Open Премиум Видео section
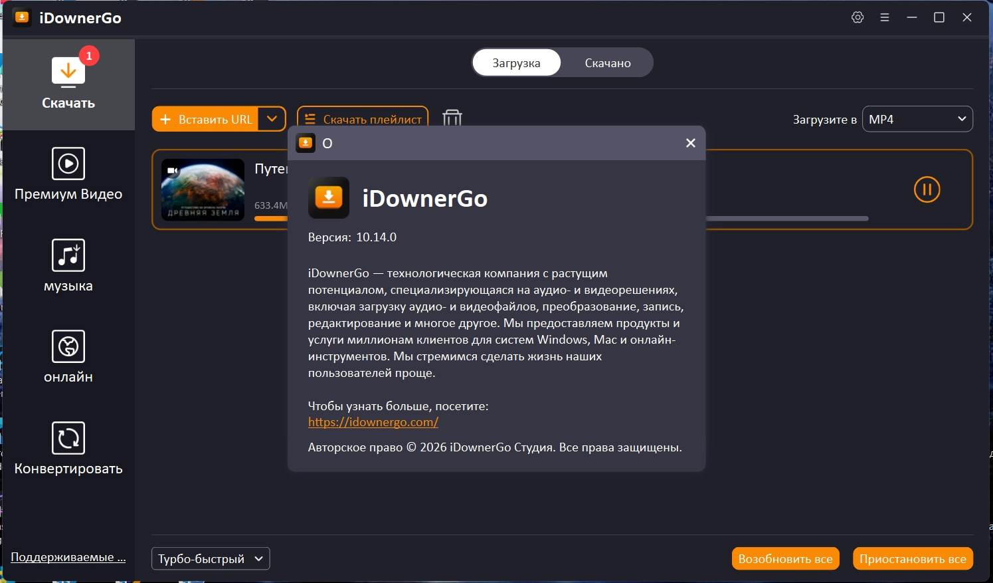The height and width of the screenshot is (583, 993). pyautogui.click(x=68, y=175)
